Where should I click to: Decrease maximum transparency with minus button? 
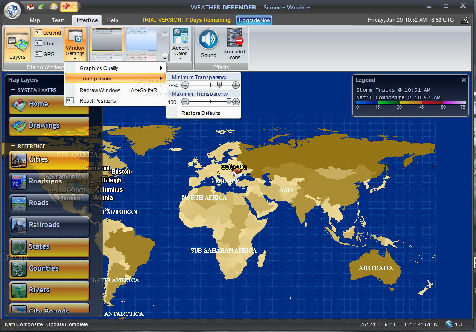point(185,102)
